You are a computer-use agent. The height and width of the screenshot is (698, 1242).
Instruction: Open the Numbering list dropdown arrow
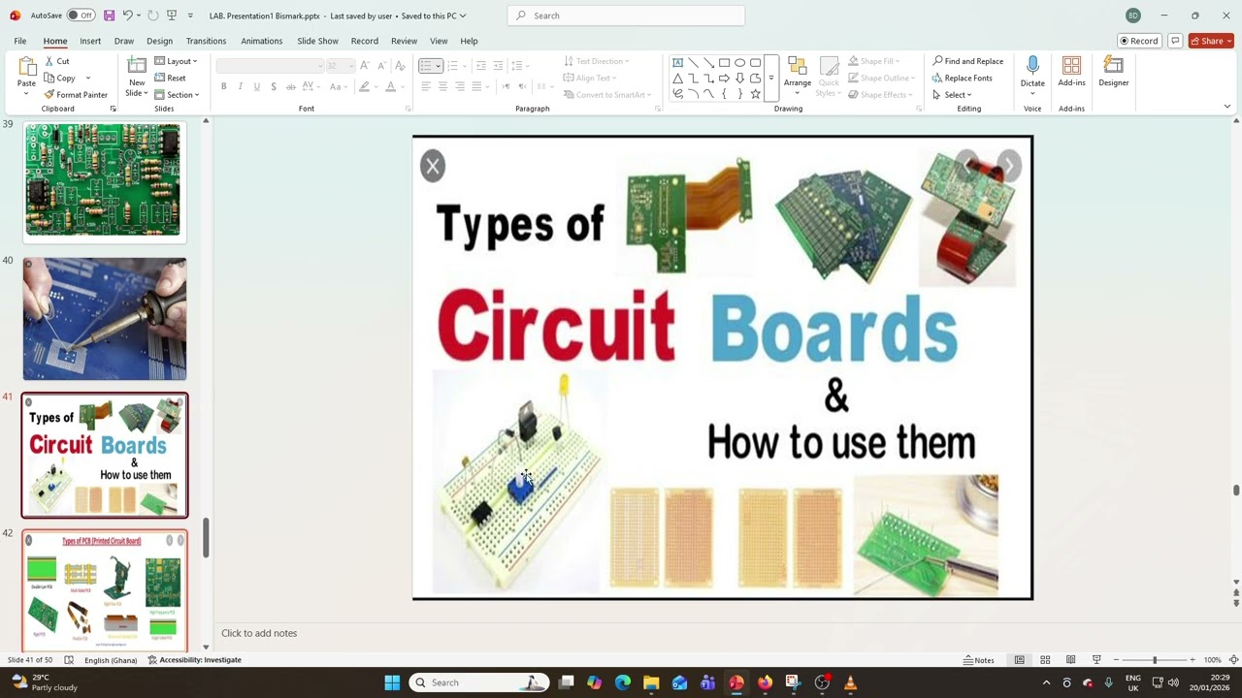pyautogui.click(x=465, y=65)
